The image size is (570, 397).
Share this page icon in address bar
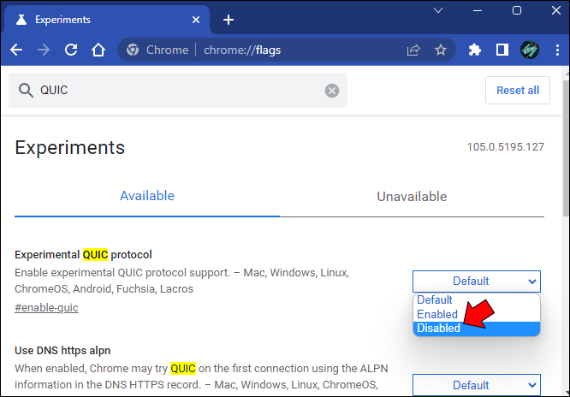click(x=413, y=50)
